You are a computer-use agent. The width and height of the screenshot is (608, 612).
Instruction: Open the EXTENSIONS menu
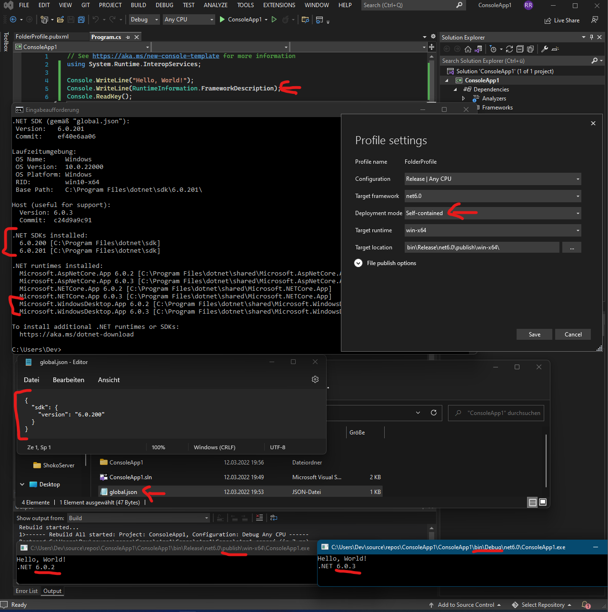click(x=279, y=5)
